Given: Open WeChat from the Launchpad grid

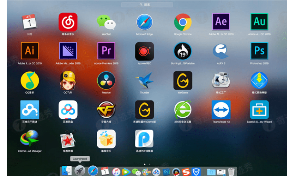Looking at the screenshot, I should coord(106,22).
